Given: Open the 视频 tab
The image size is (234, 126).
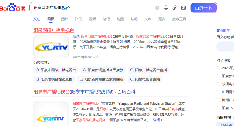Looking at the screenshot, I should [92, 19].
